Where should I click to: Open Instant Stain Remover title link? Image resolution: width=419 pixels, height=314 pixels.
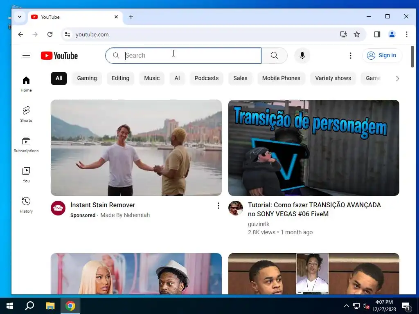103,205
